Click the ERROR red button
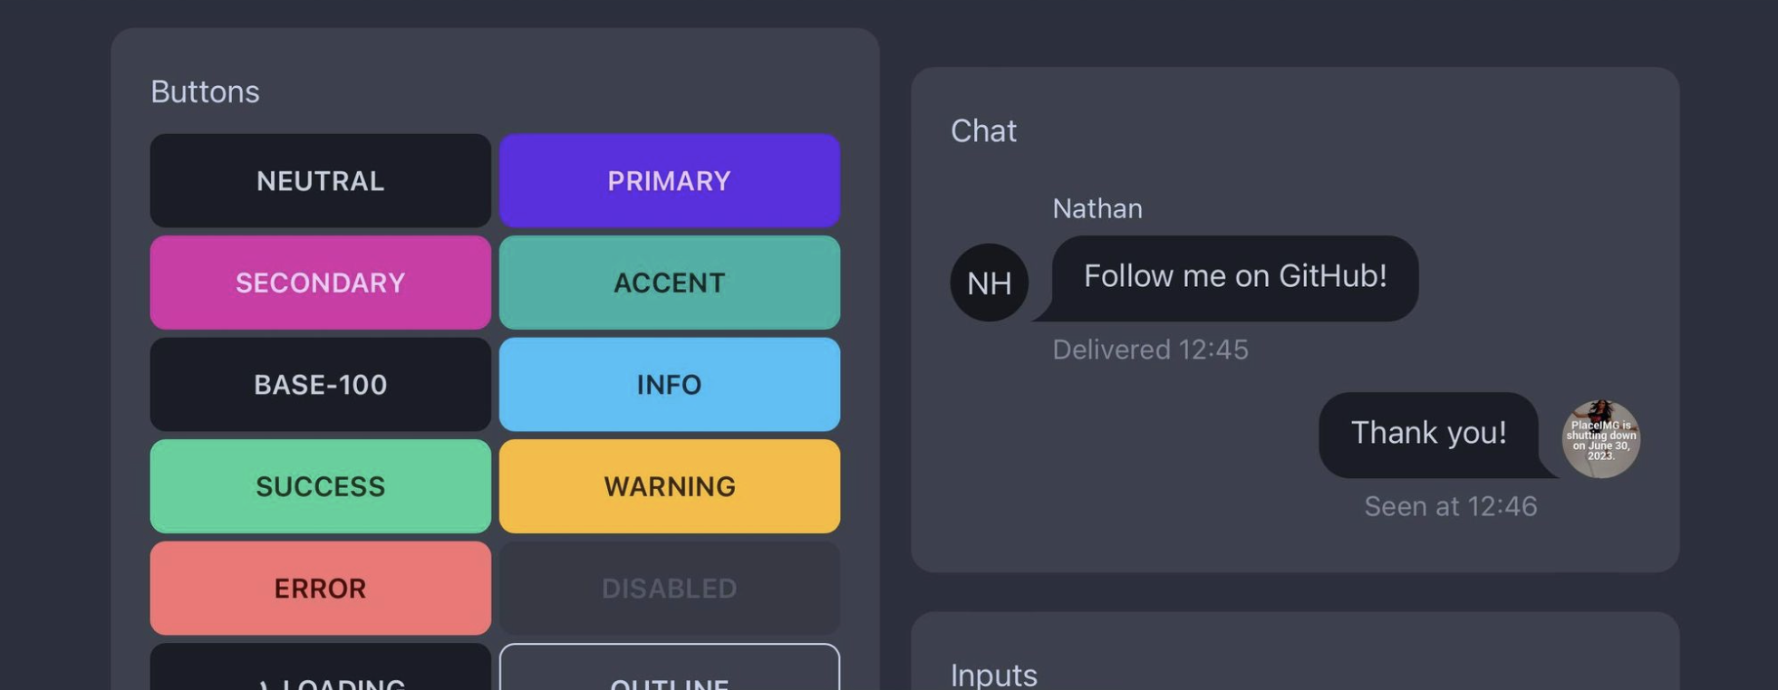This screenshot has height=690, width=1778. tap(320, 589)
